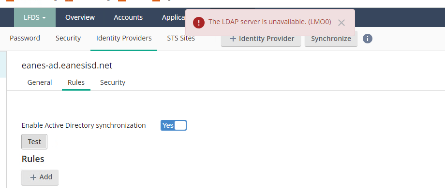Click the plus icon on Add button

[33, 177]
